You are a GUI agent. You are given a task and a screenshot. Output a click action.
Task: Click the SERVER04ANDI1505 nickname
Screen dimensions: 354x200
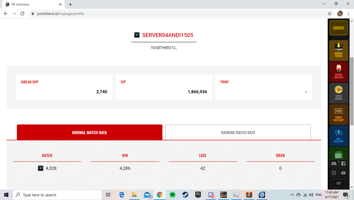[168, 35]
